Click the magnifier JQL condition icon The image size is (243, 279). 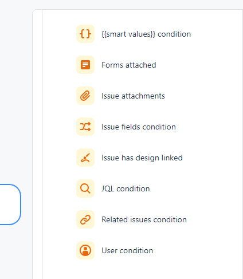coord(85,188)
